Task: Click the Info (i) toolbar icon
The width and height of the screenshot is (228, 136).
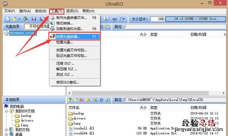Action: coord(106,19)
